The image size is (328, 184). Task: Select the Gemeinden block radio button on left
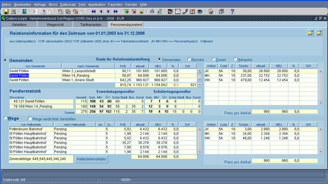tap(5, 60)
